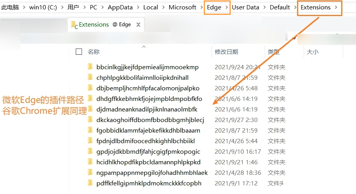The height and width of the screenshot is (194, 356).
Task: Go to 此电脑 in address bar
Action: (x=10, y=7)
